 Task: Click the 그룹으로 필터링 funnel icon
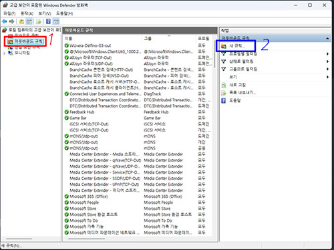(x=224, y=69)
